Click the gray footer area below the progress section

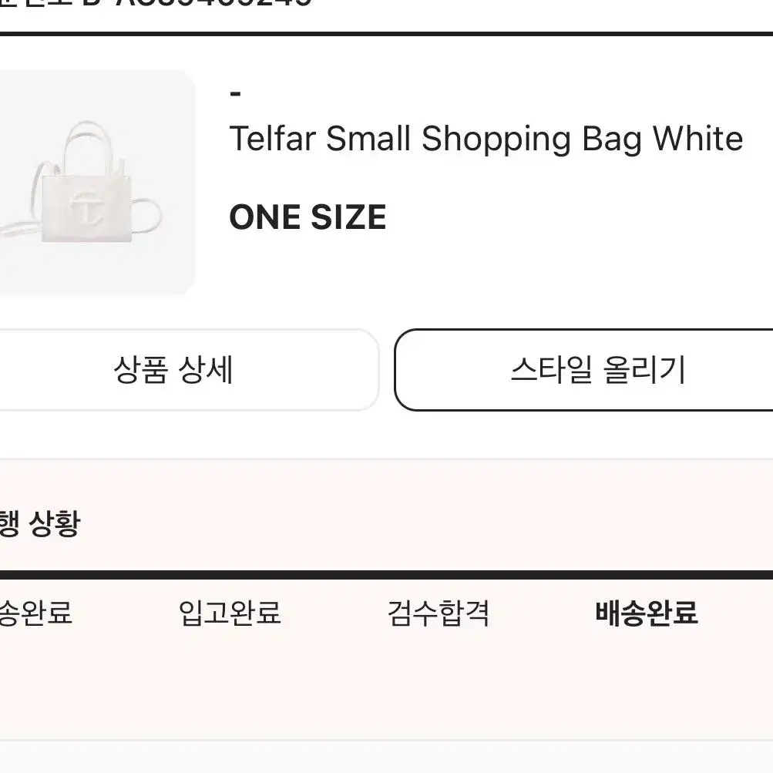coord(387,757)
